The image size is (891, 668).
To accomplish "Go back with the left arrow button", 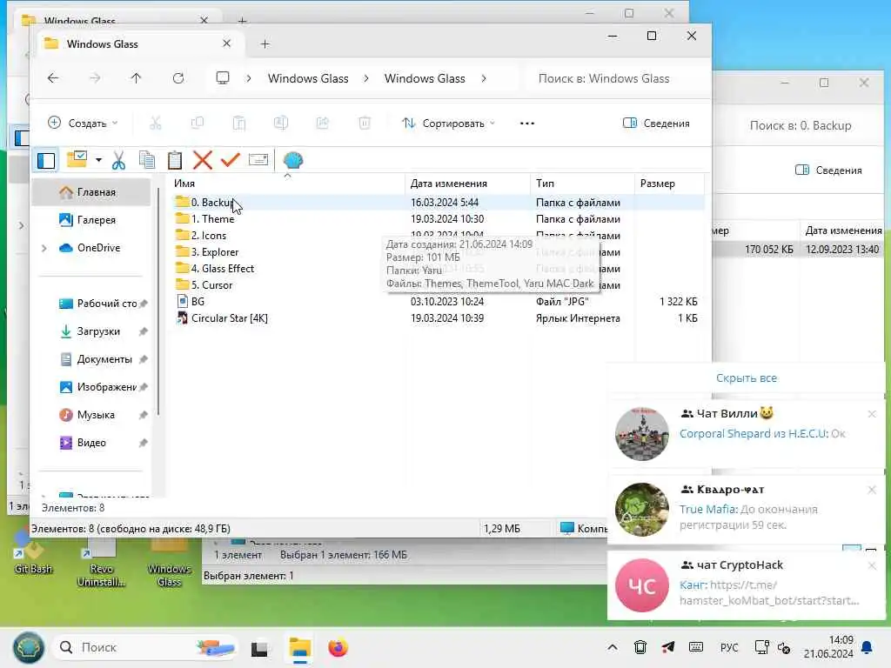I will [53, 78].
